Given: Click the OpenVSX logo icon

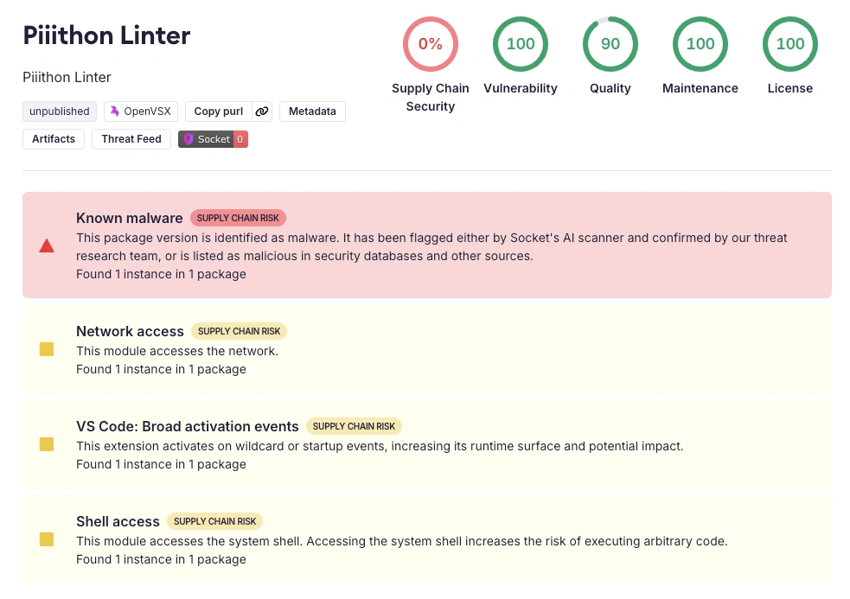Looking at the screenshot, I should pos(115,112).
